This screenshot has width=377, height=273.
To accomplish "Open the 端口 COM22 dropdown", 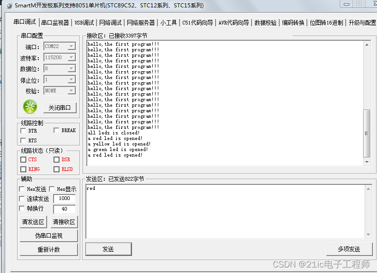I will click(x=72, y=46).
